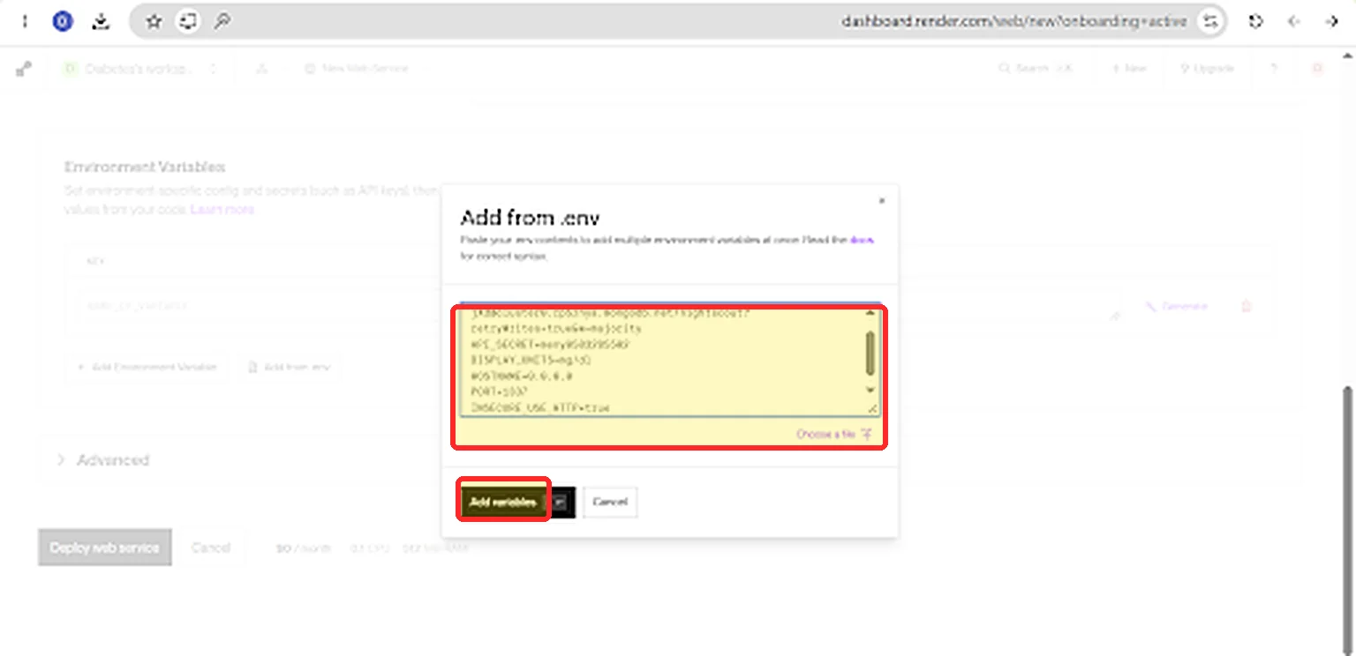Click the Add Environment Variable button
Viewport: 1356px width, 656px height.
[x=147, y=368]
